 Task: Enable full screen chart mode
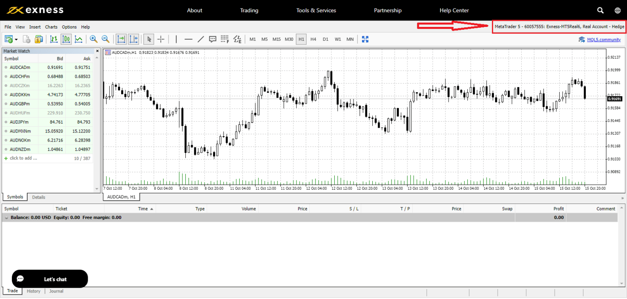click(x=365, y=39)
